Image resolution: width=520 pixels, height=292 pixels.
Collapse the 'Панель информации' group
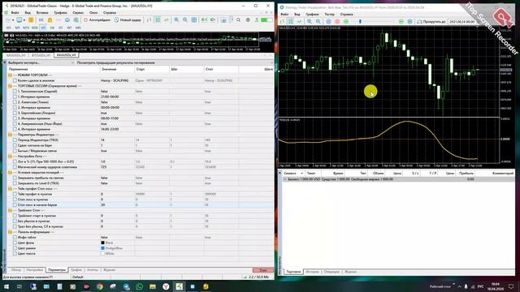pyautogui.click(x=10, y=232)
